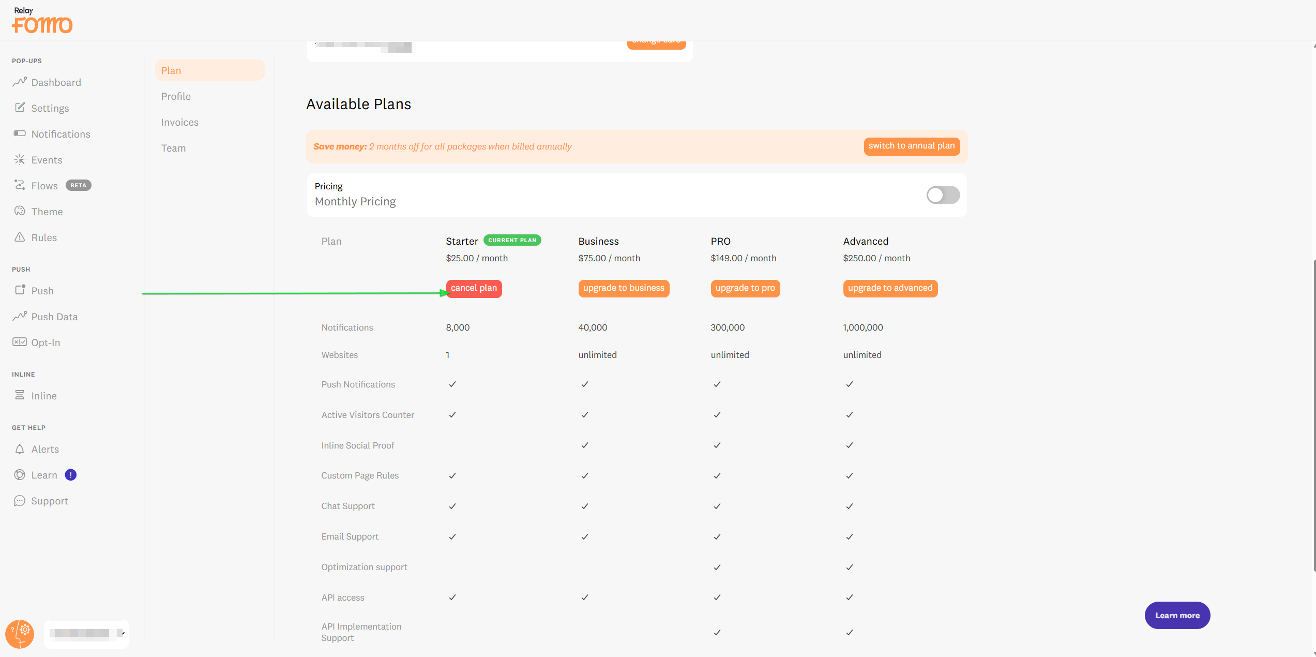Screen dimensions: 1316x657
Task: Open Support chat bubble icon
Action: (20, 501)
